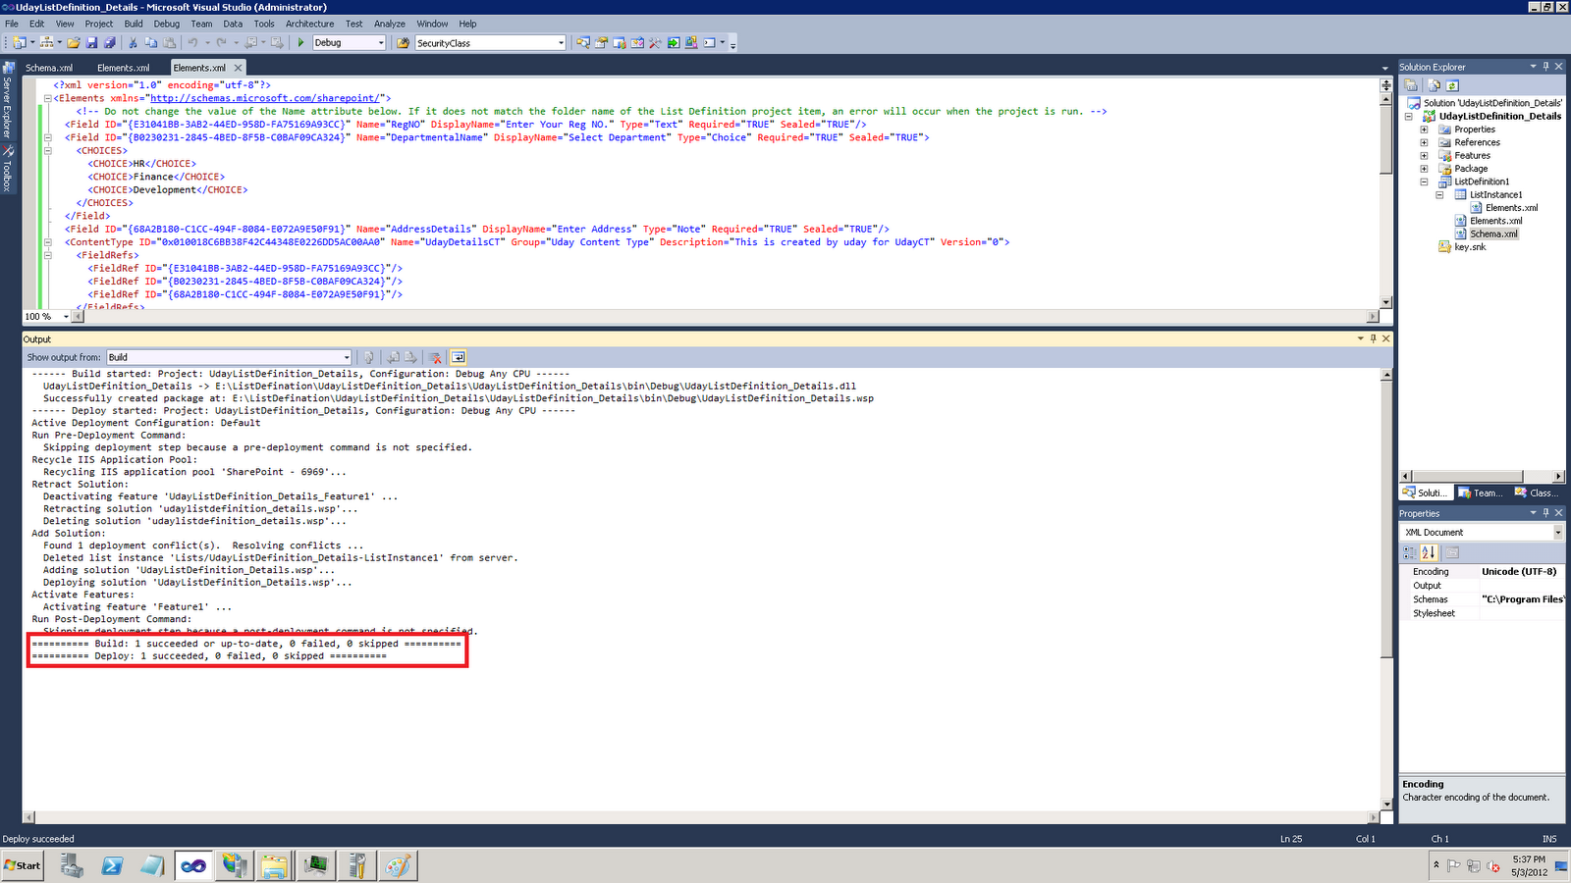The width and height of the screenshot is (1571, 883).
Task: Expand the Package node in Solution Explorer
Action: click(1424, 169)
